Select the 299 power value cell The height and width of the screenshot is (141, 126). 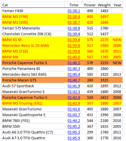click(x=90, y=132)
